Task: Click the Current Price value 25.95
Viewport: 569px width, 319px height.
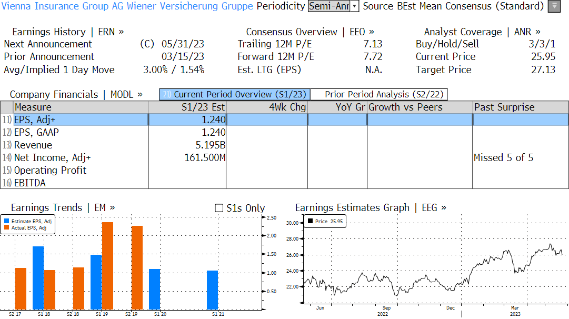Action: pos(543,57)
